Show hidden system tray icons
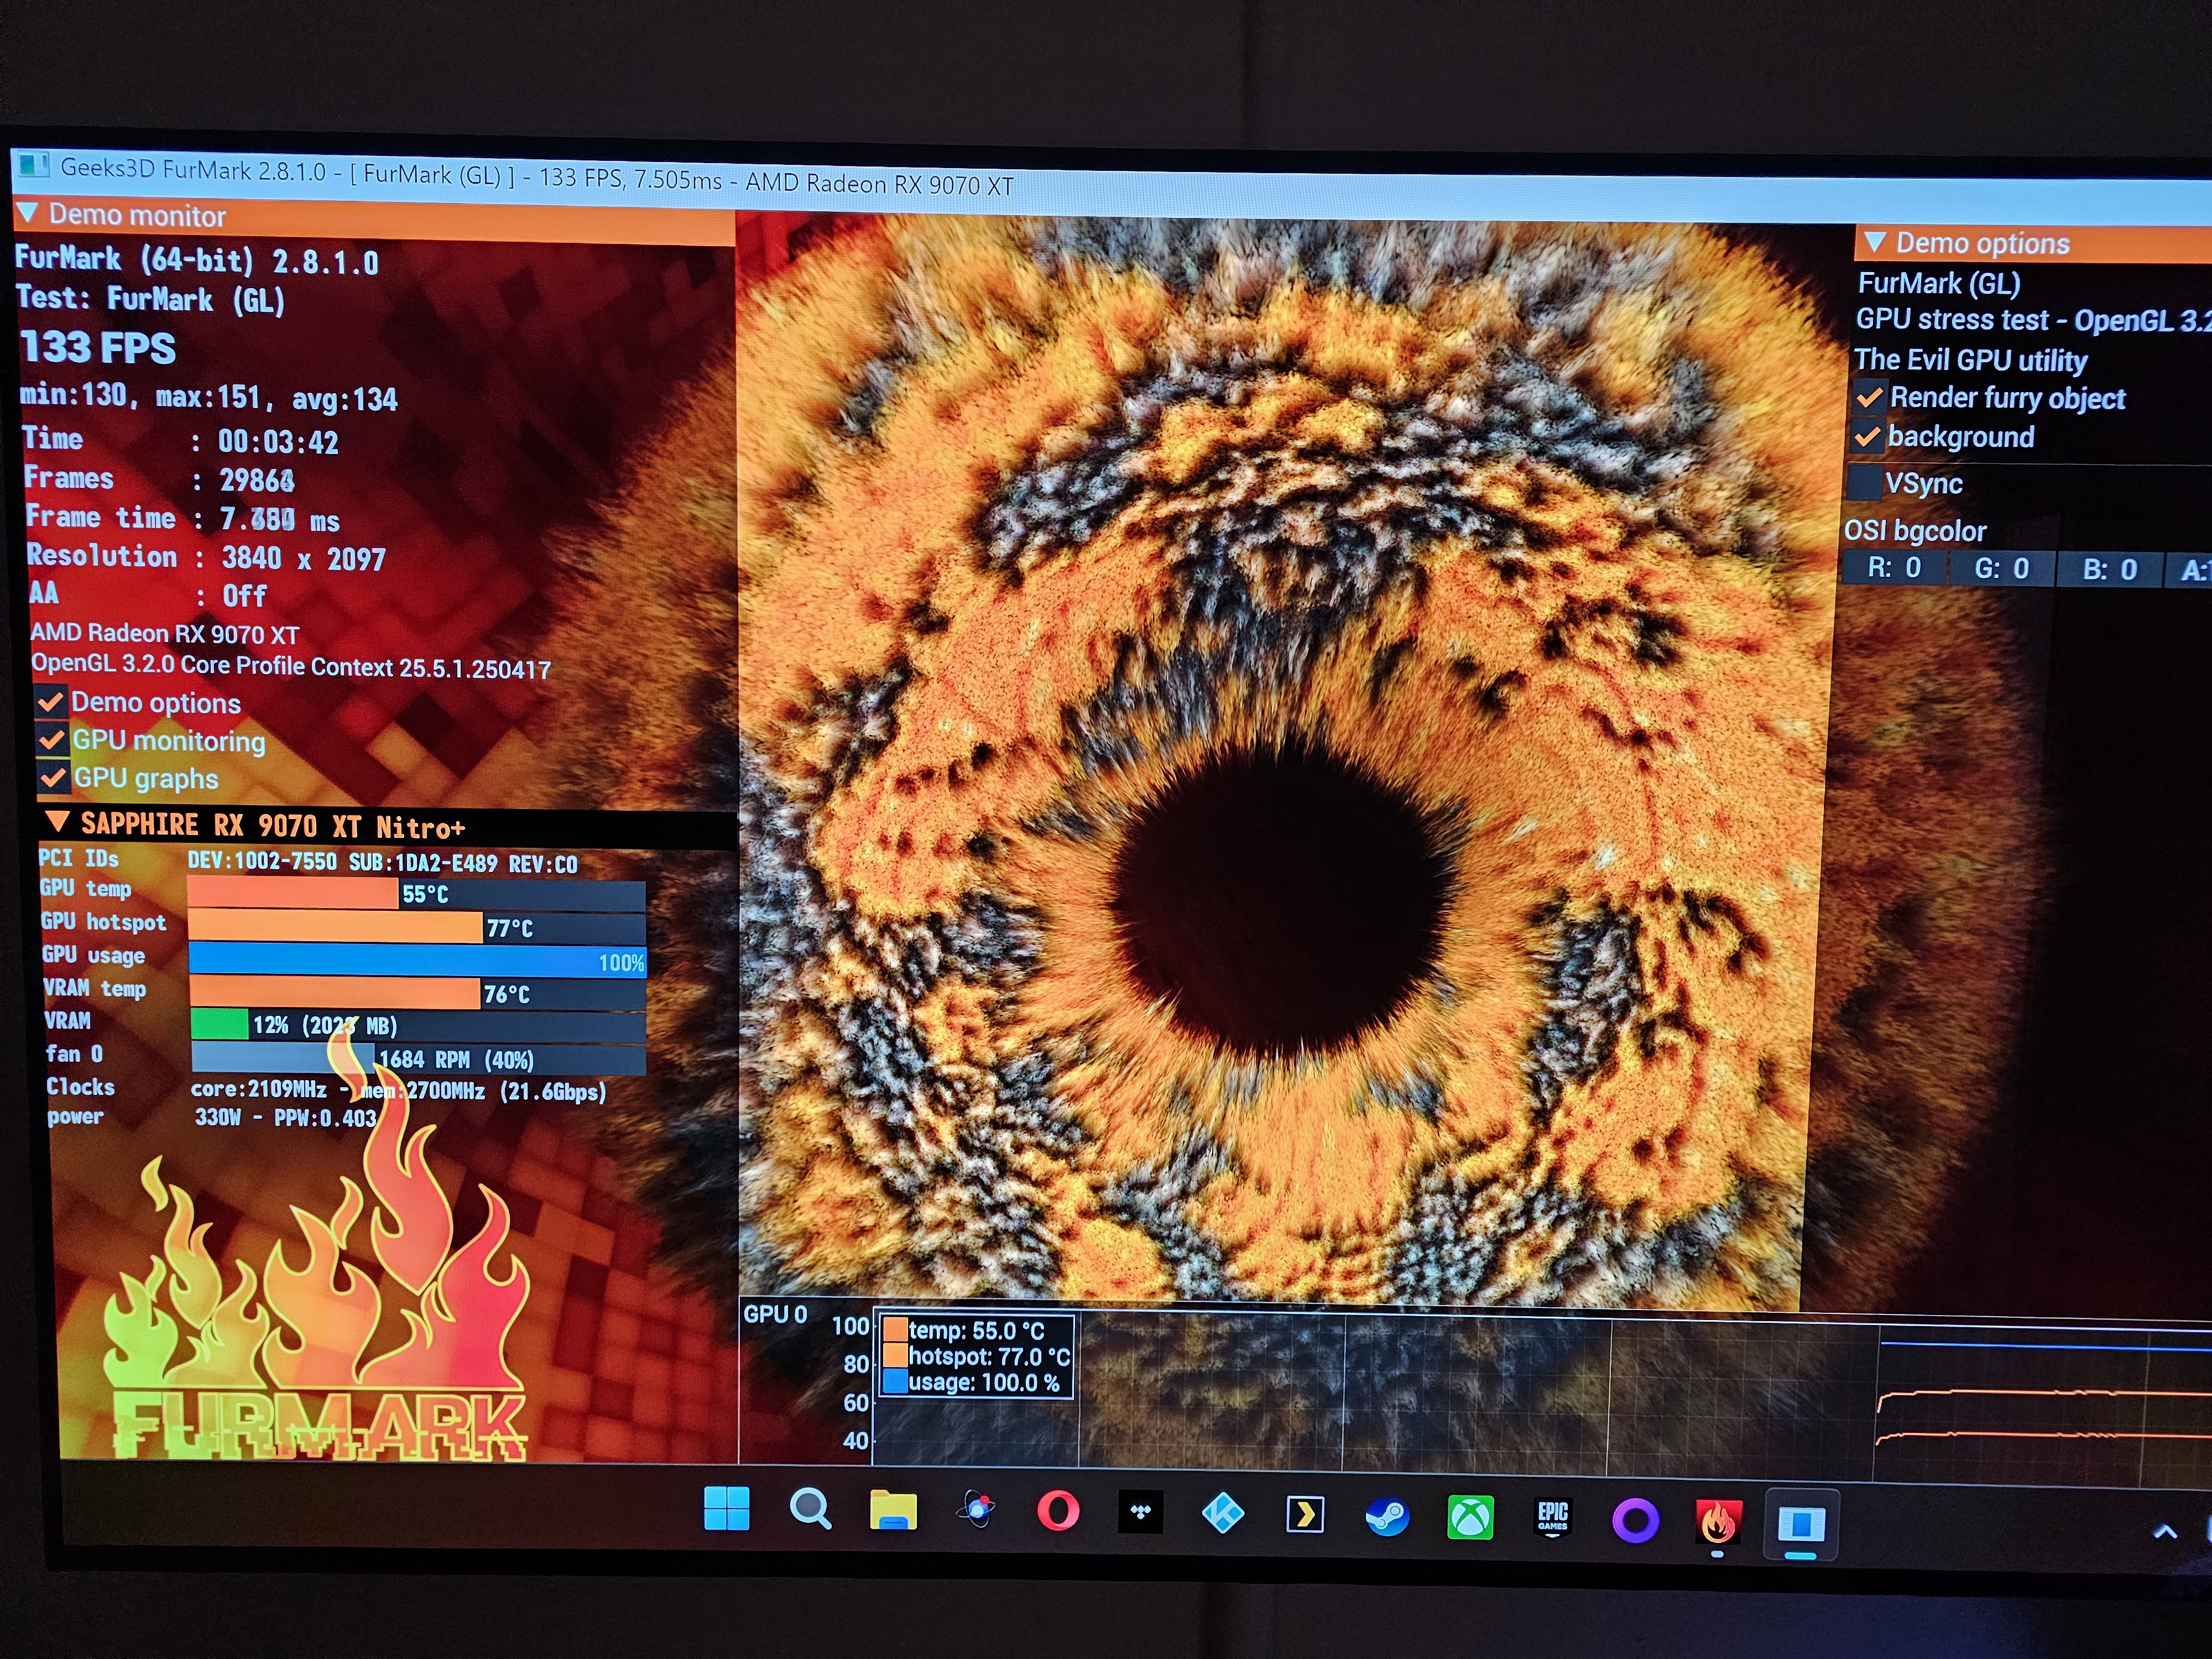 pyautogui.click(x=2165, y=1531)
